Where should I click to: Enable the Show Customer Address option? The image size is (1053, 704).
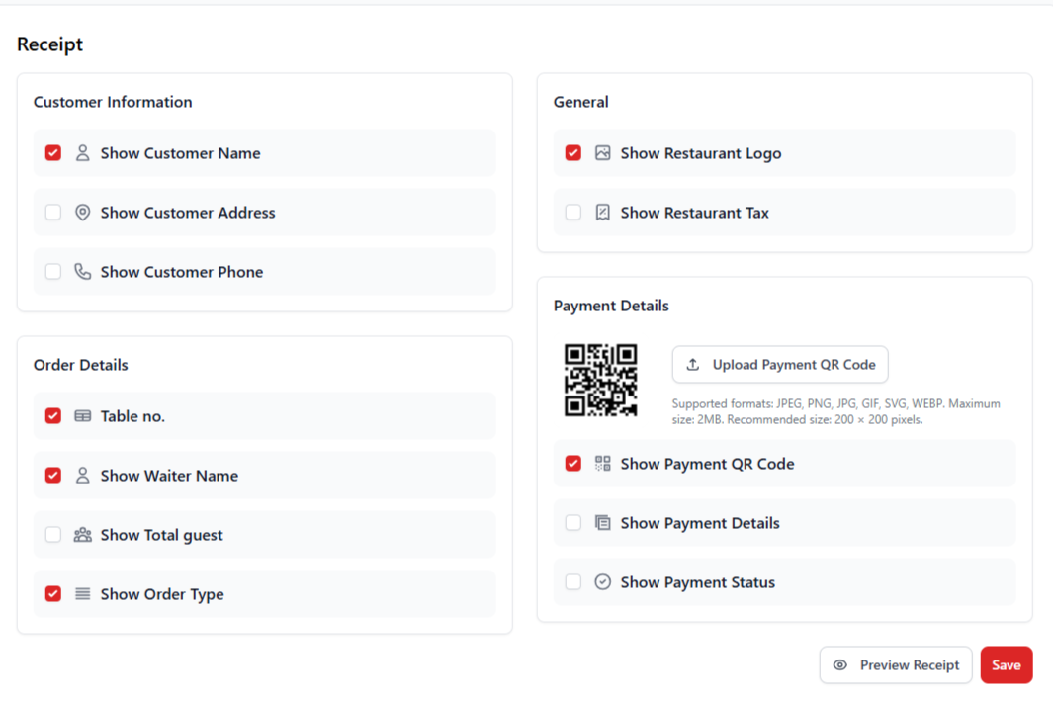52,212
